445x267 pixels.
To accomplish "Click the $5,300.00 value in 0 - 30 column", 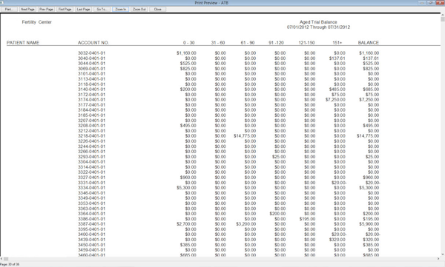I will (186, 188).
